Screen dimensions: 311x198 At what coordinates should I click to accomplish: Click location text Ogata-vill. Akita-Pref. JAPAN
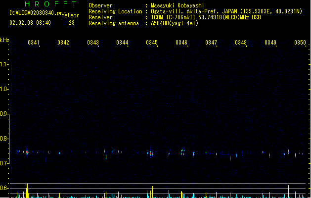click(194, 11)
